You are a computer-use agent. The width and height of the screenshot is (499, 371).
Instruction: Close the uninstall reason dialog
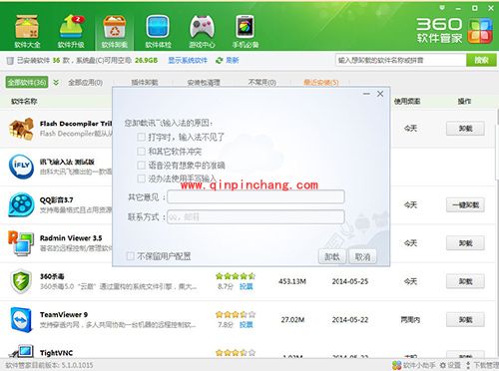380,94
